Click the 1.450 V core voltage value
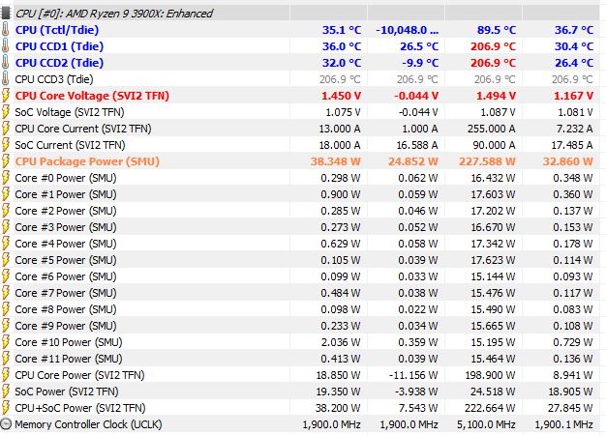The height and width of the screenshot is (435, 606). pos(342,96)
